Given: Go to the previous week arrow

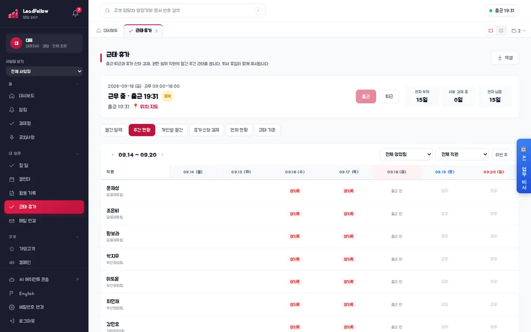Looking at the screenshot, I should pos(112,155).
